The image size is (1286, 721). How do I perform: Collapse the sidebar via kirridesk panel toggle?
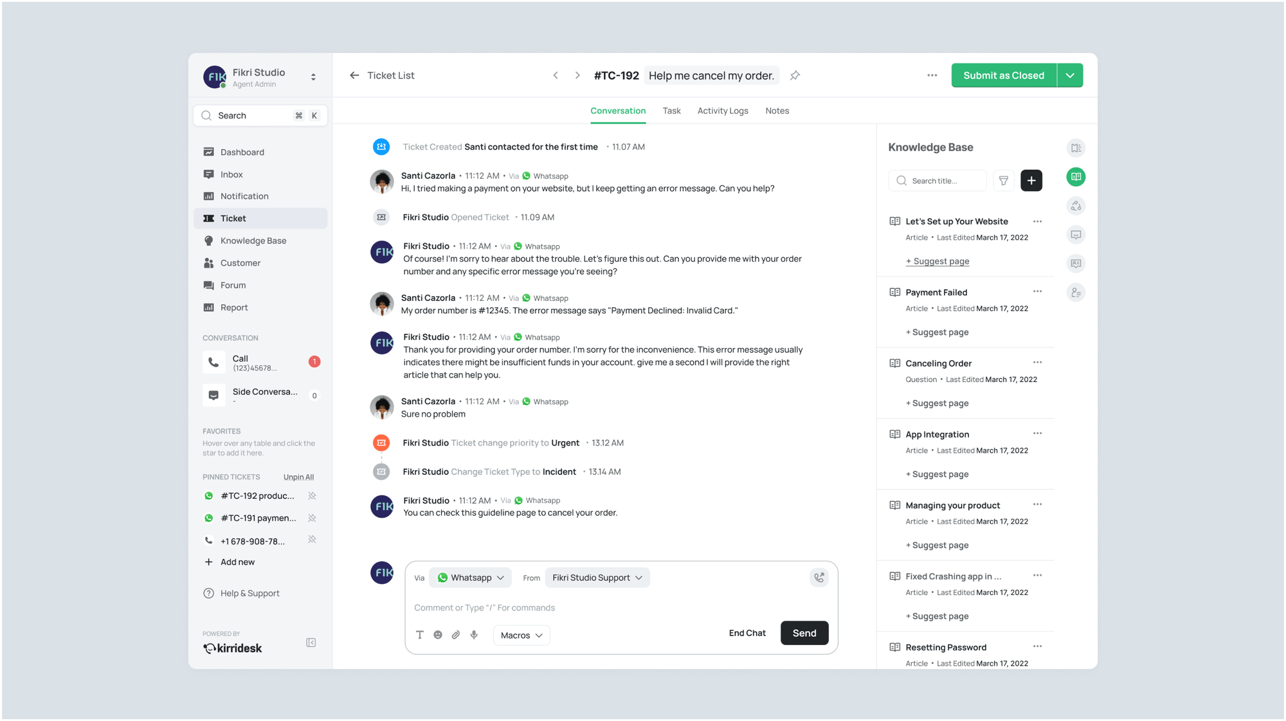click(311, 643)
